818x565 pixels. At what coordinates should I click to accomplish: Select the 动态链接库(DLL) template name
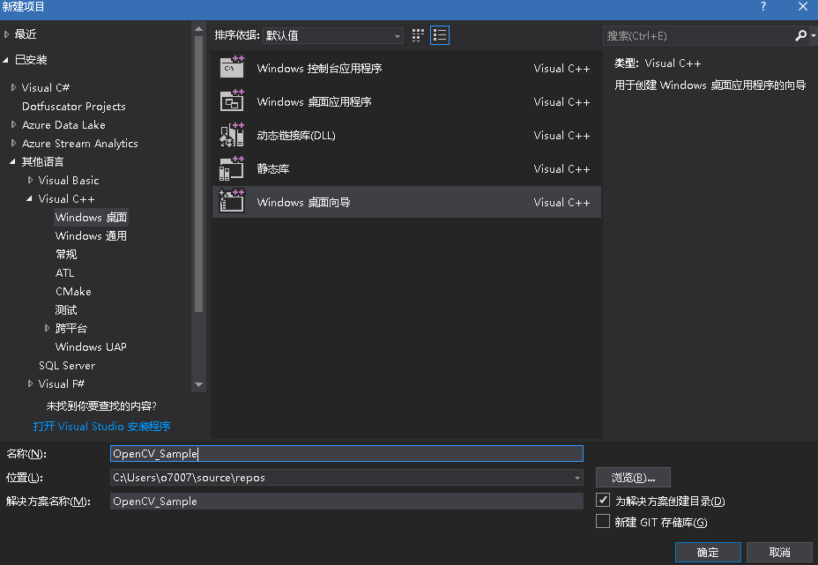(x=296, y=135)
